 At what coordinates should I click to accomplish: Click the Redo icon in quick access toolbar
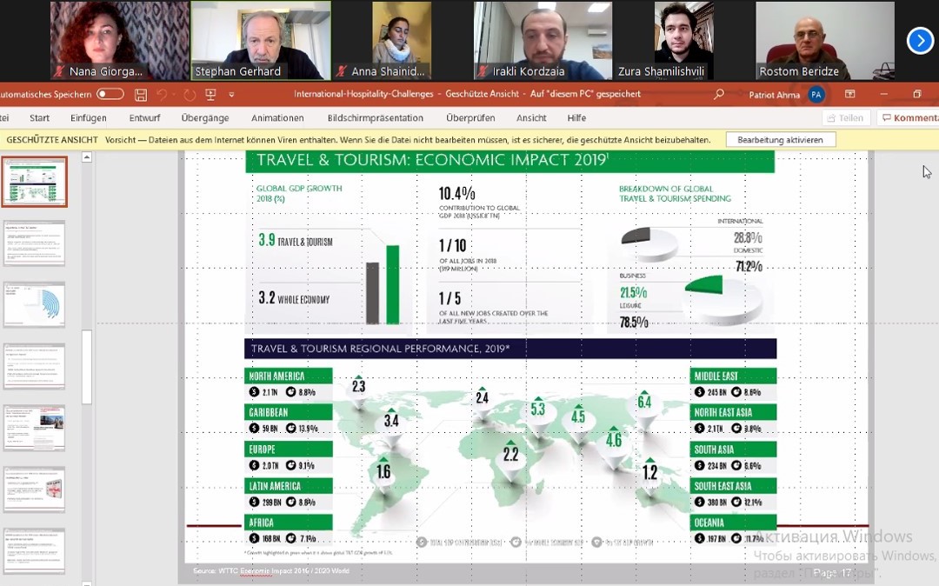point(190,94)
